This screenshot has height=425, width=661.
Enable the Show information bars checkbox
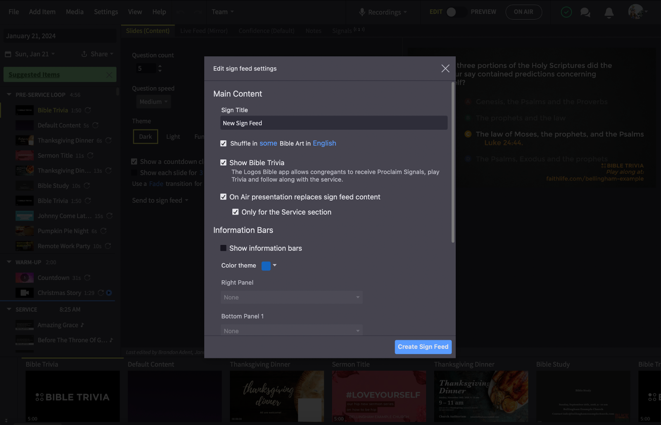tap(224, 248)
